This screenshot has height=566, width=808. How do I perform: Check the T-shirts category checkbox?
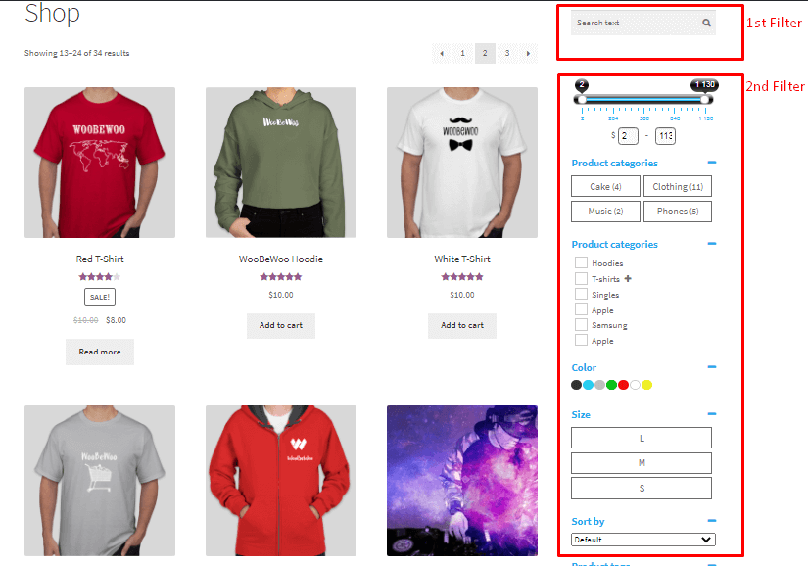coord(581,279)
